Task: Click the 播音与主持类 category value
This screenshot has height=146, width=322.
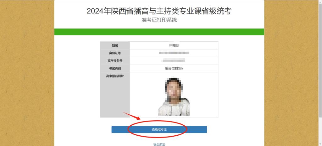Action: click(174, 69)
